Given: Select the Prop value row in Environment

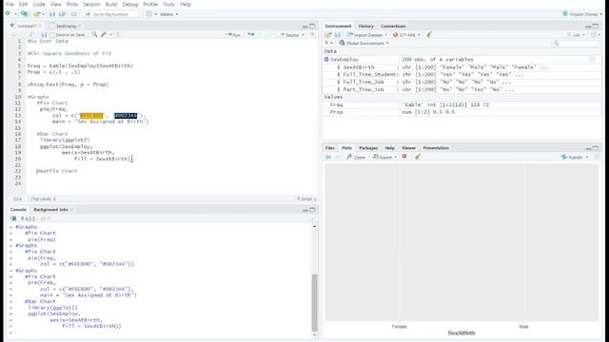Looking at the screenshot, I should [x=462, y=112].
